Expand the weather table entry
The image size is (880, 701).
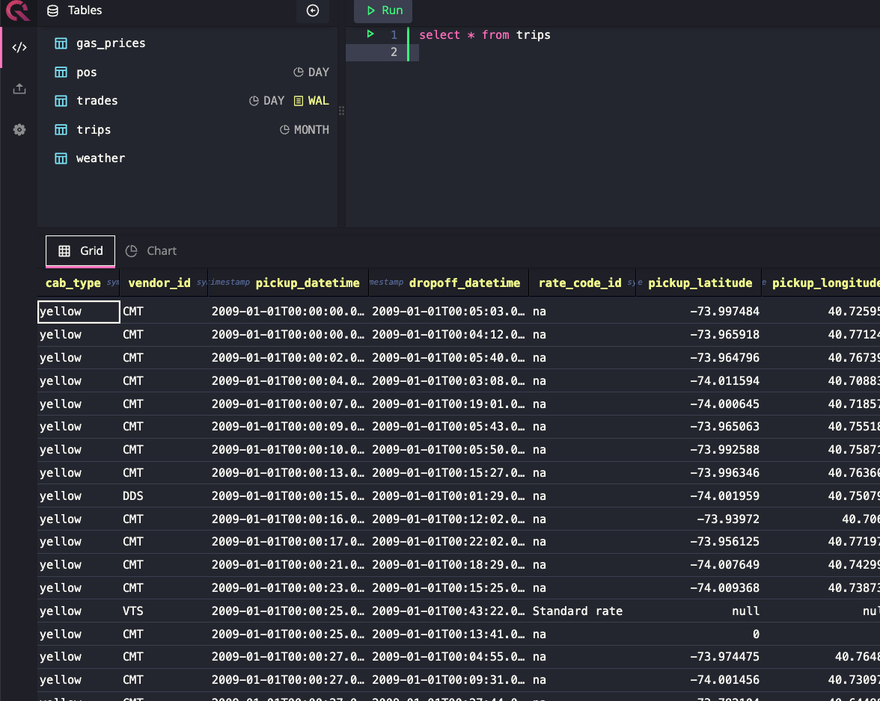click(100, 158)
